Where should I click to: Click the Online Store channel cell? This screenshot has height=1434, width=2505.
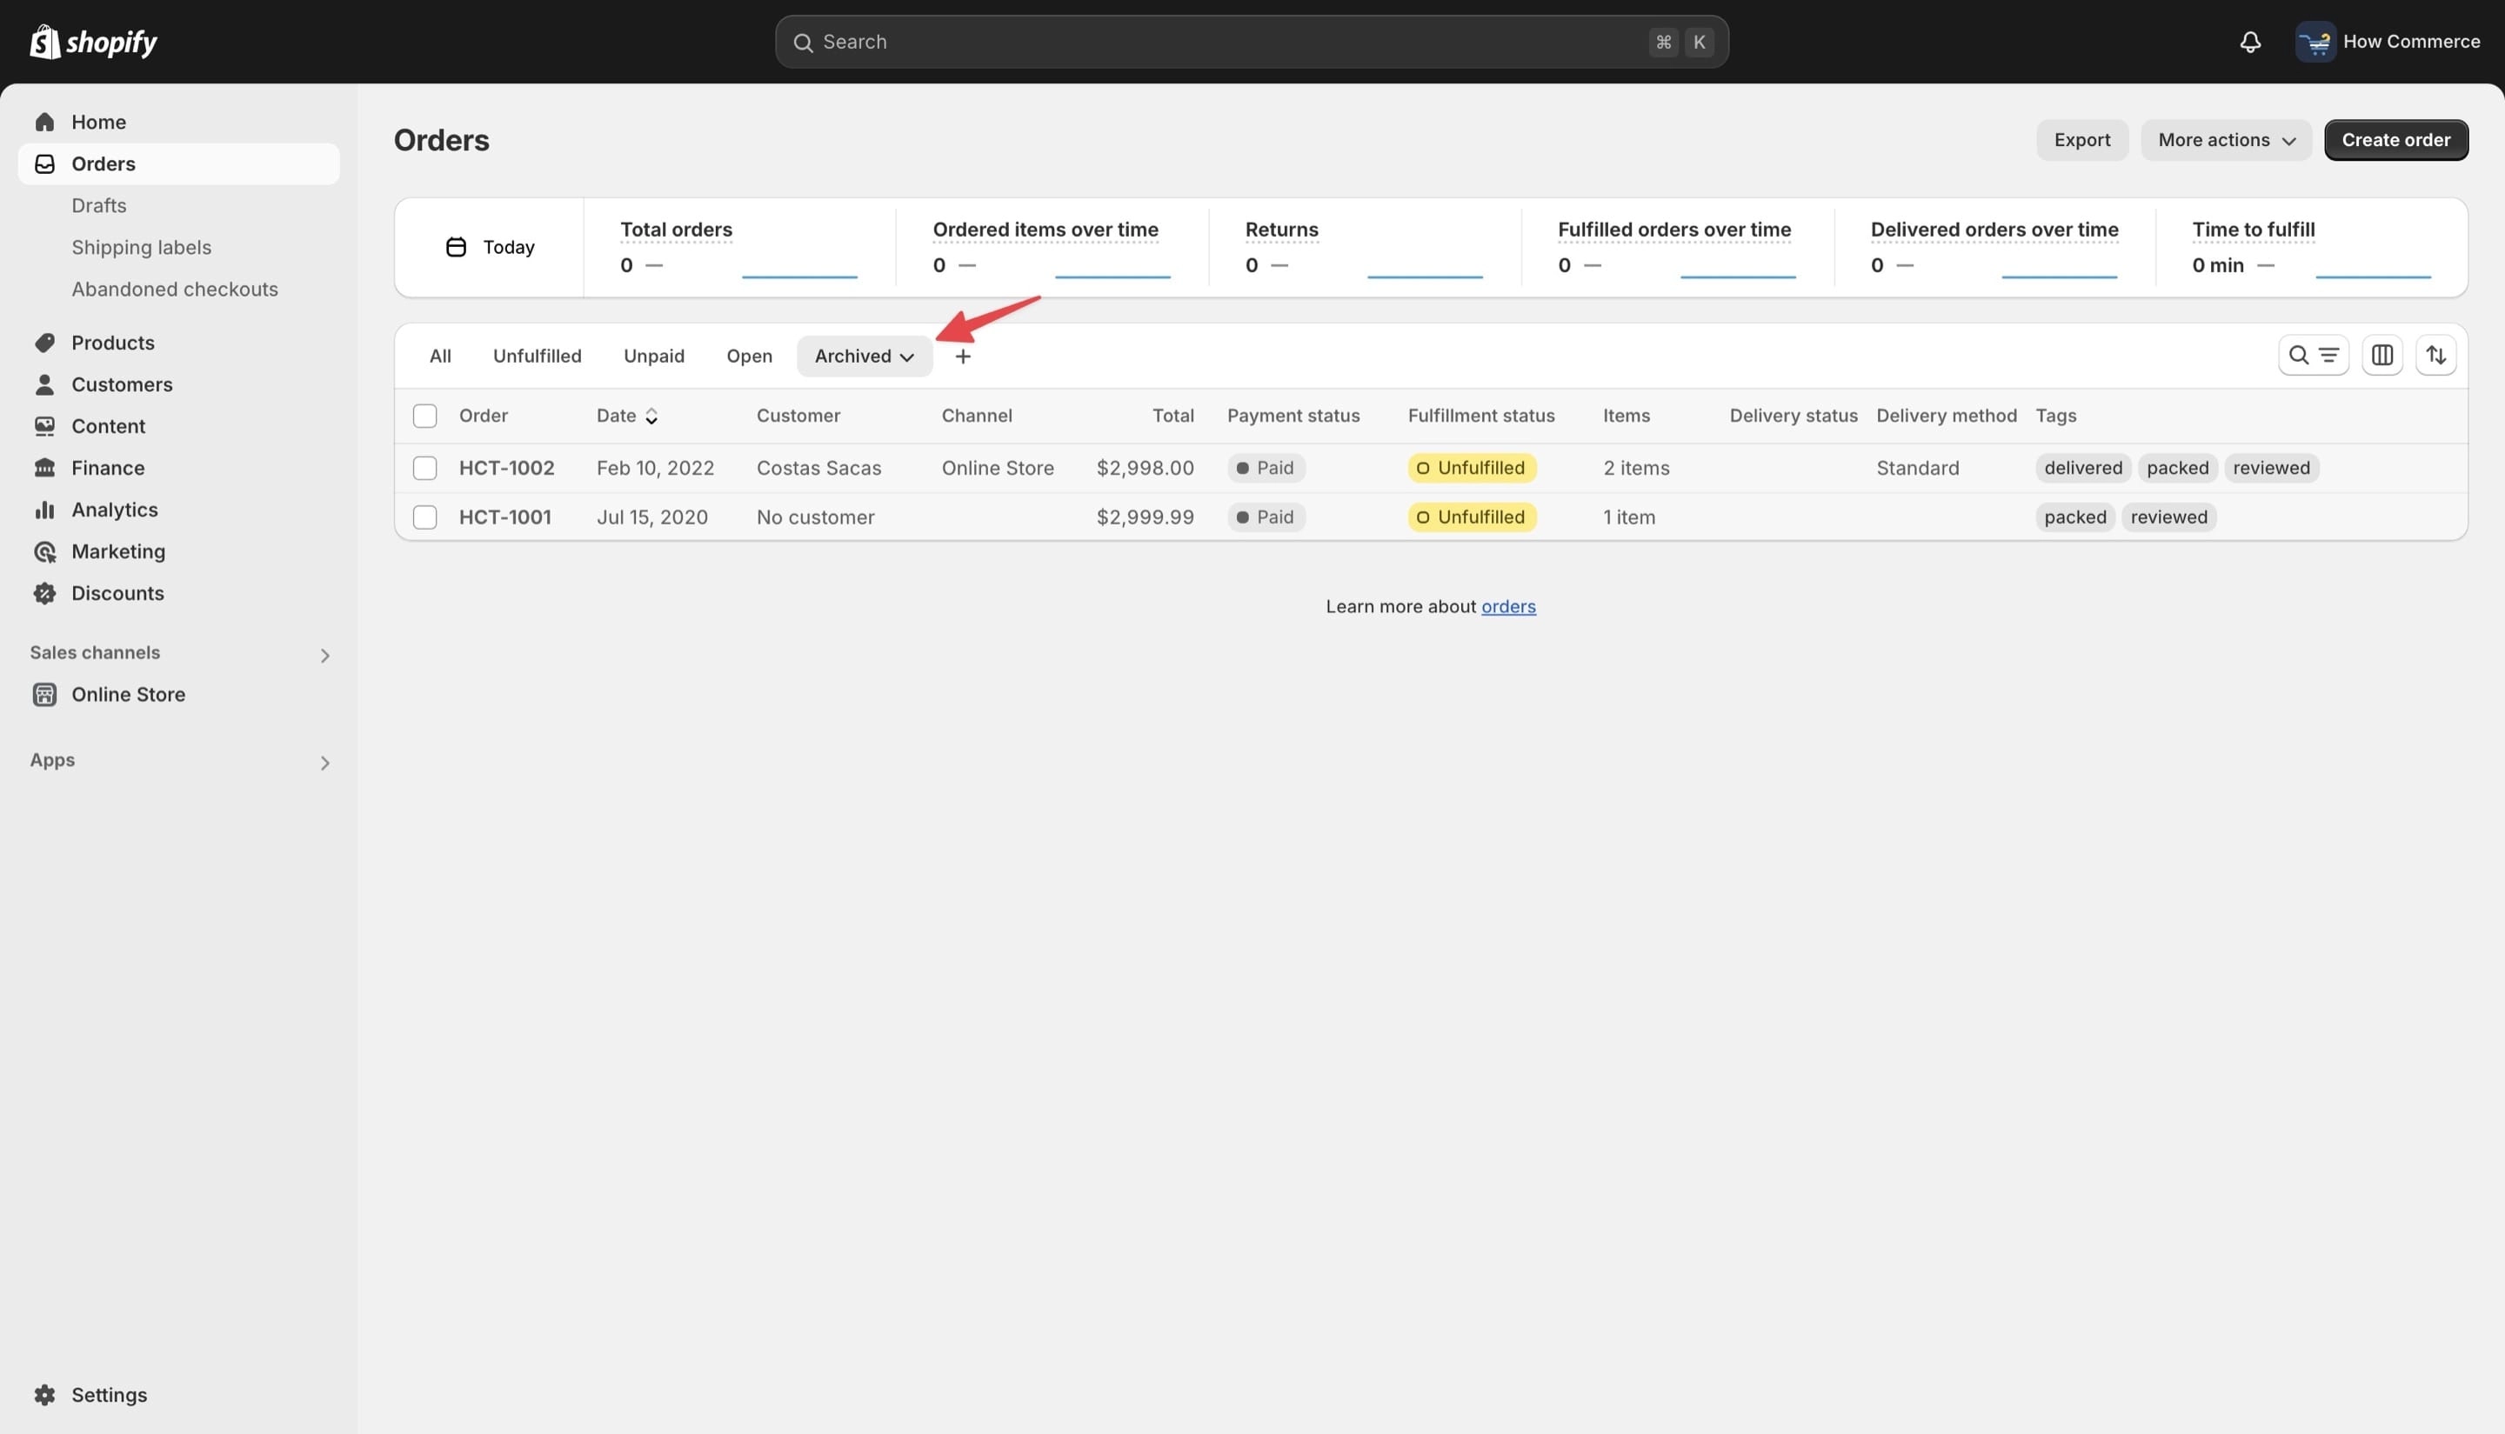coord(997,468)
